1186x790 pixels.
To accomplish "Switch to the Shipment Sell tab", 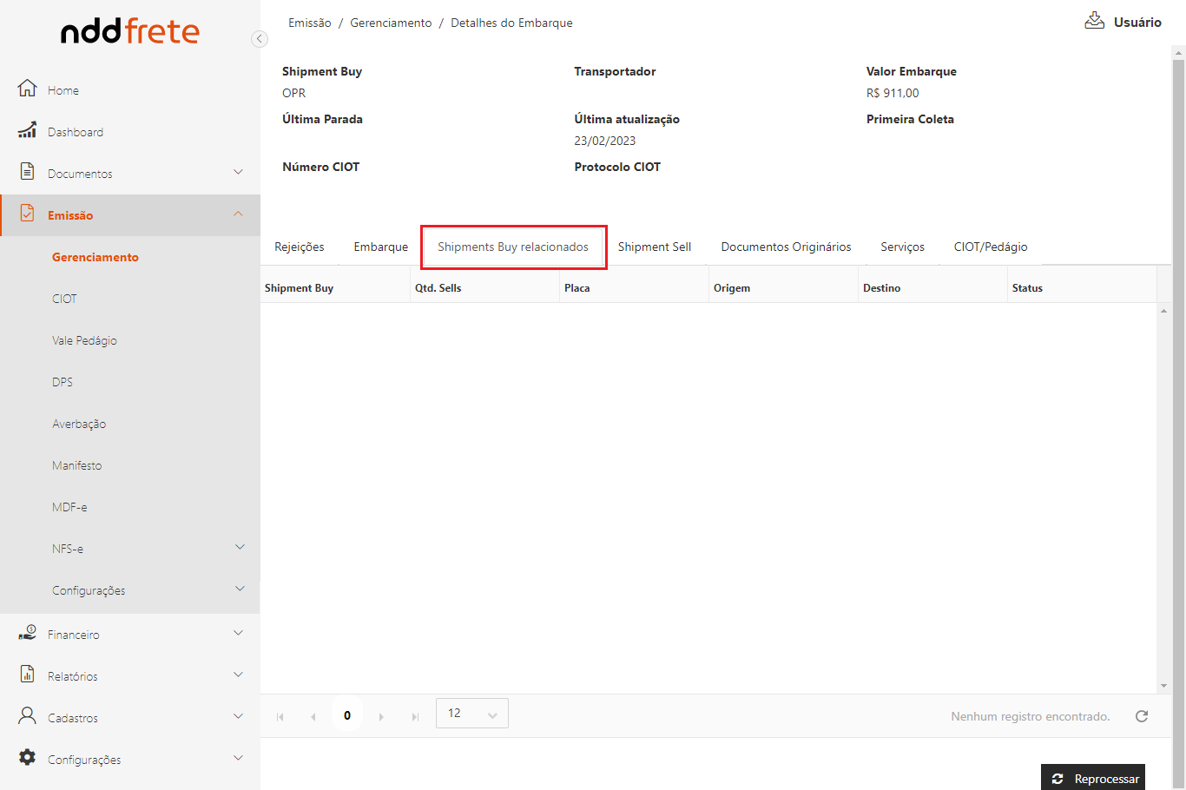I will pos(655,247).
